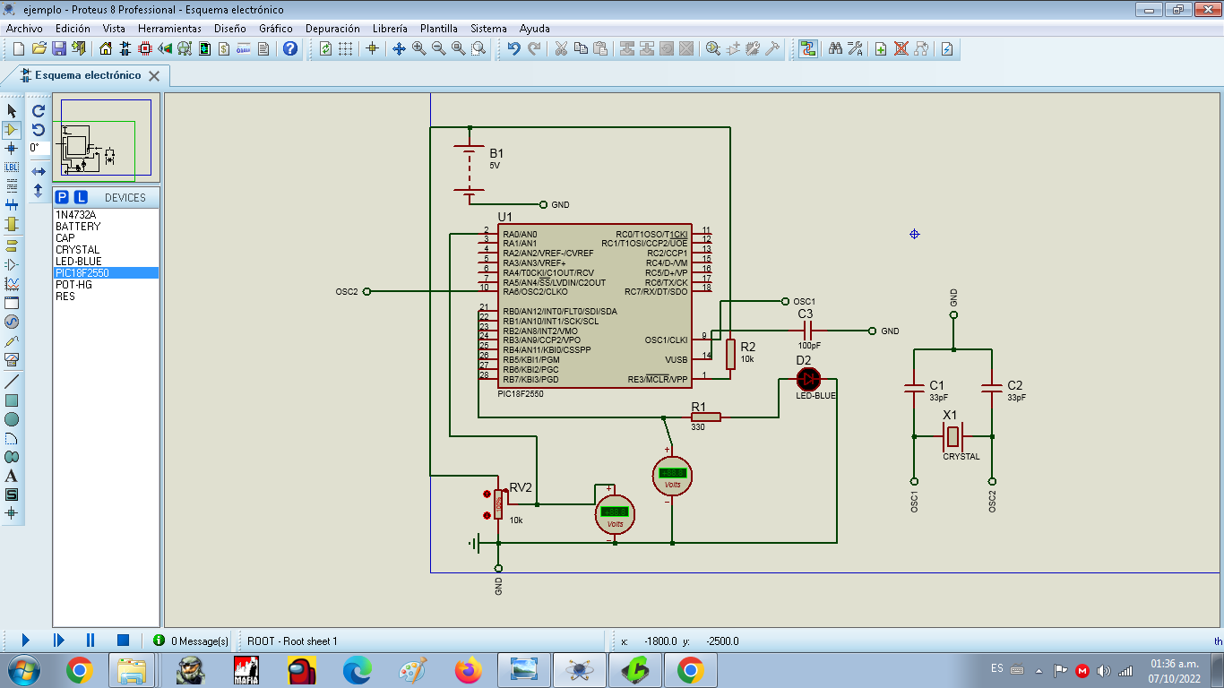Screen dimensions: 1224x688
Task: Click the L library manager button
Action: (x=81, y=197)
